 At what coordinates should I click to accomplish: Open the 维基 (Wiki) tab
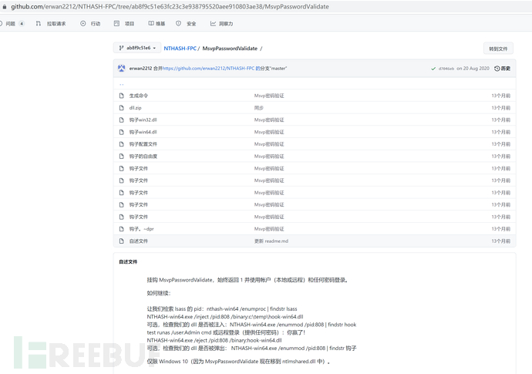(157, 23)
